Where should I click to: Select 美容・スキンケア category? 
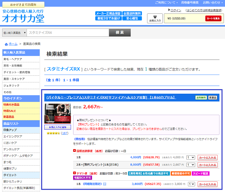(21, 79)
